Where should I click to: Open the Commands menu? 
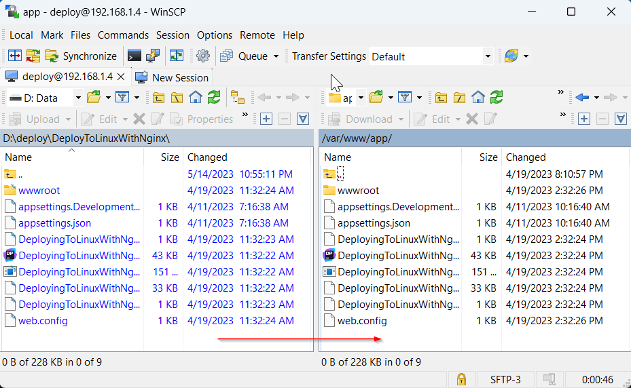coord(123,35)
